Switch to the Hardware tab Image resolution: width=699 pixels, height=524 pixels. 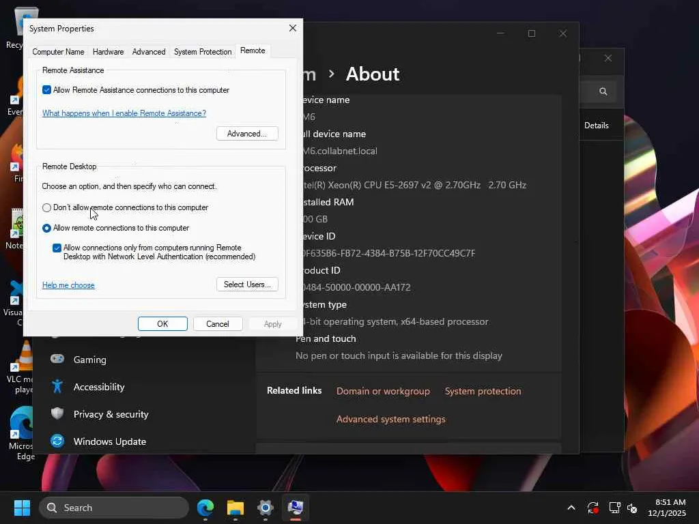(108, 52)
